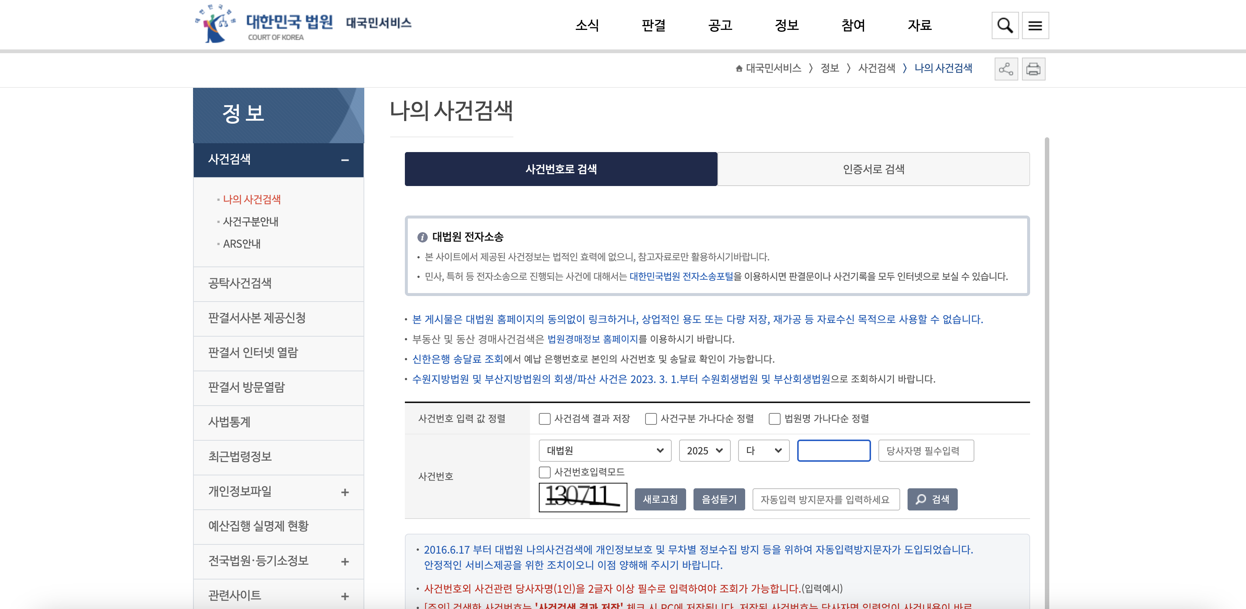This screenshot has width=1246, height=609.
Task: Enable 사건번호입력모드 checkbox
Action: [x=545, y=472]
